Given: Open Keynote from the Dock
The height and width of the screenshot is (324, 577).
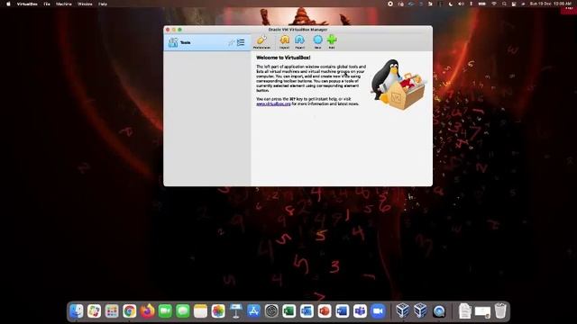Looking at the screenshot, I should [x=236, y=311].
